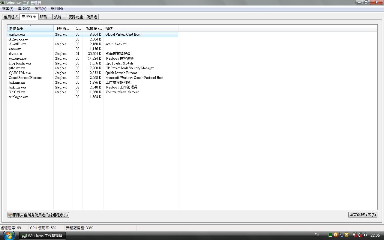The width and height of the screenshot is (384, 240).
Task: Switch to the 使用者 tab
Action: 92,17
